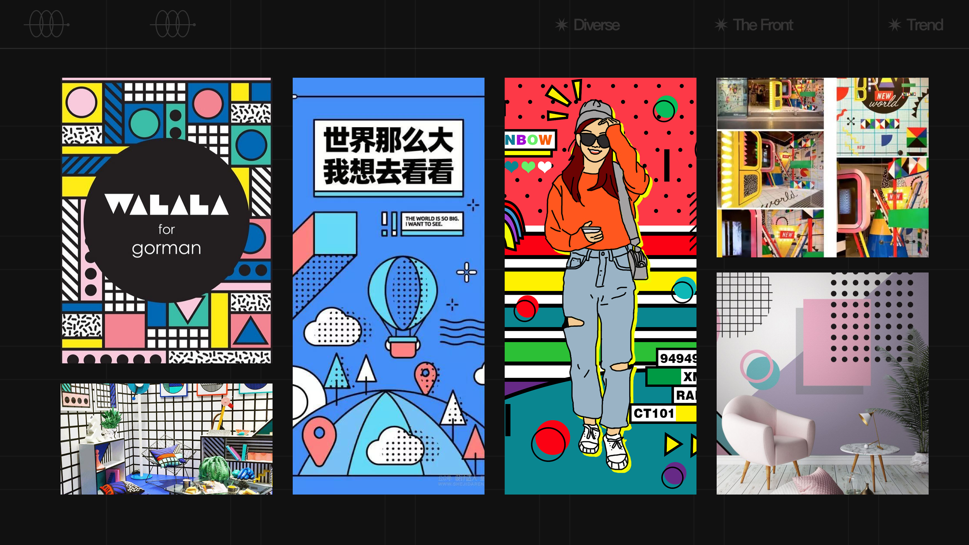Click the red location pin at the poster bottom

pyautogui.click(x=319, y=440)
